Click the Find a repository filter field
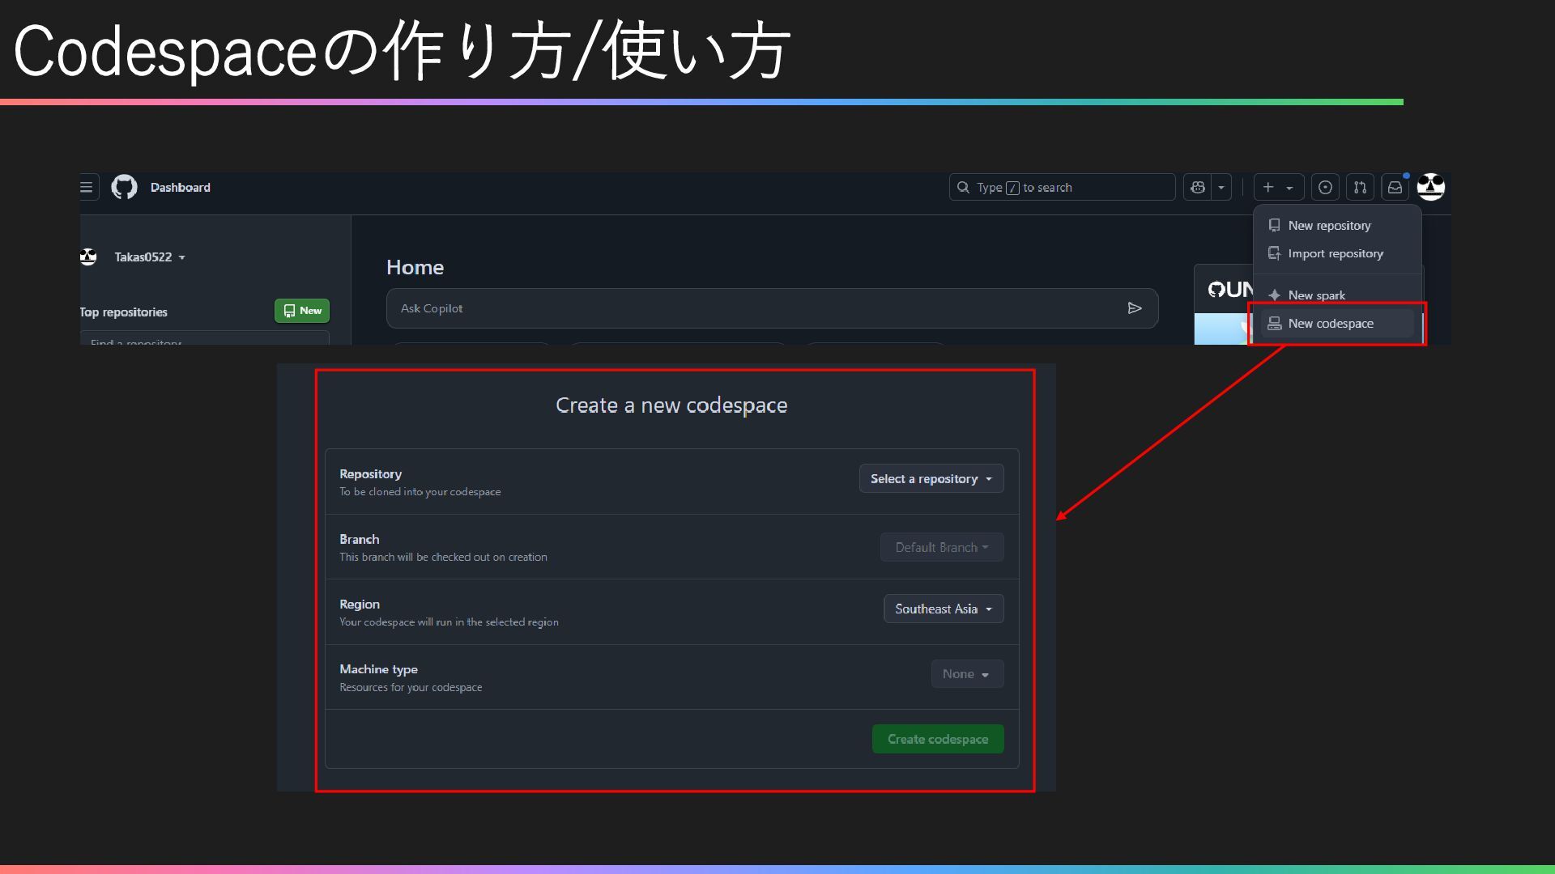 point(205,338)
